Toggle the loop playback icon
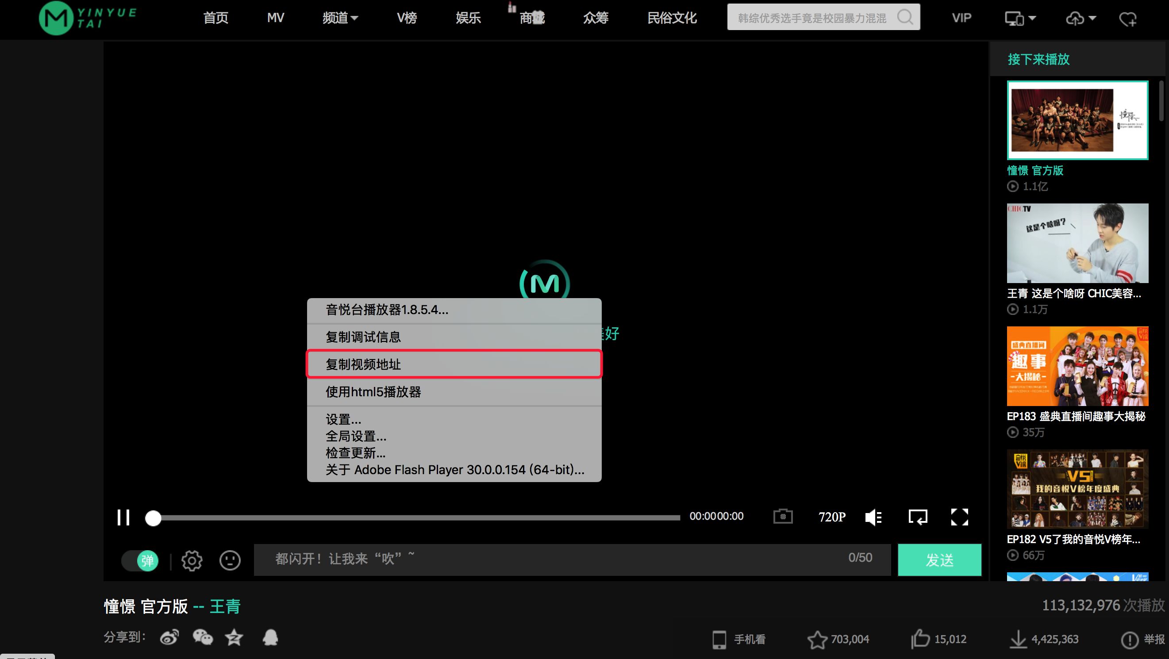This screenshot has height=659, width=1169. point(918,517)
